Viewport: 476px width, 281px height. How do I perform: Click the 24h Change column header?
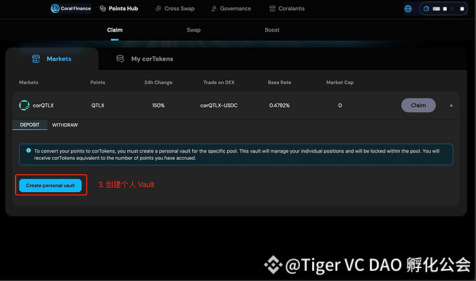[158, 82]
